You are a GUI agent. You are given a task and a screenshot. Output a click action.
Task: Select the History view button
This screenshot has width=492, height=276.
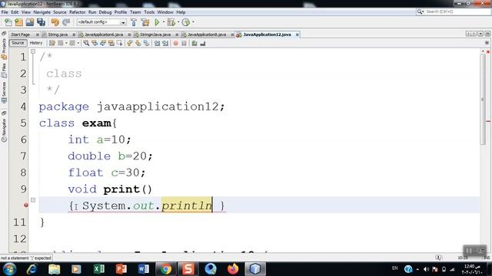36,43
